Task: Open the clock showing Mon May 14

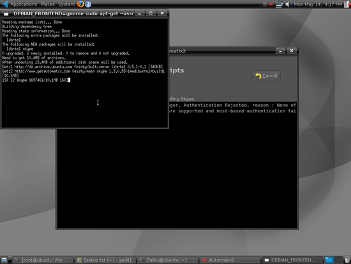Action: click(318, 4)
